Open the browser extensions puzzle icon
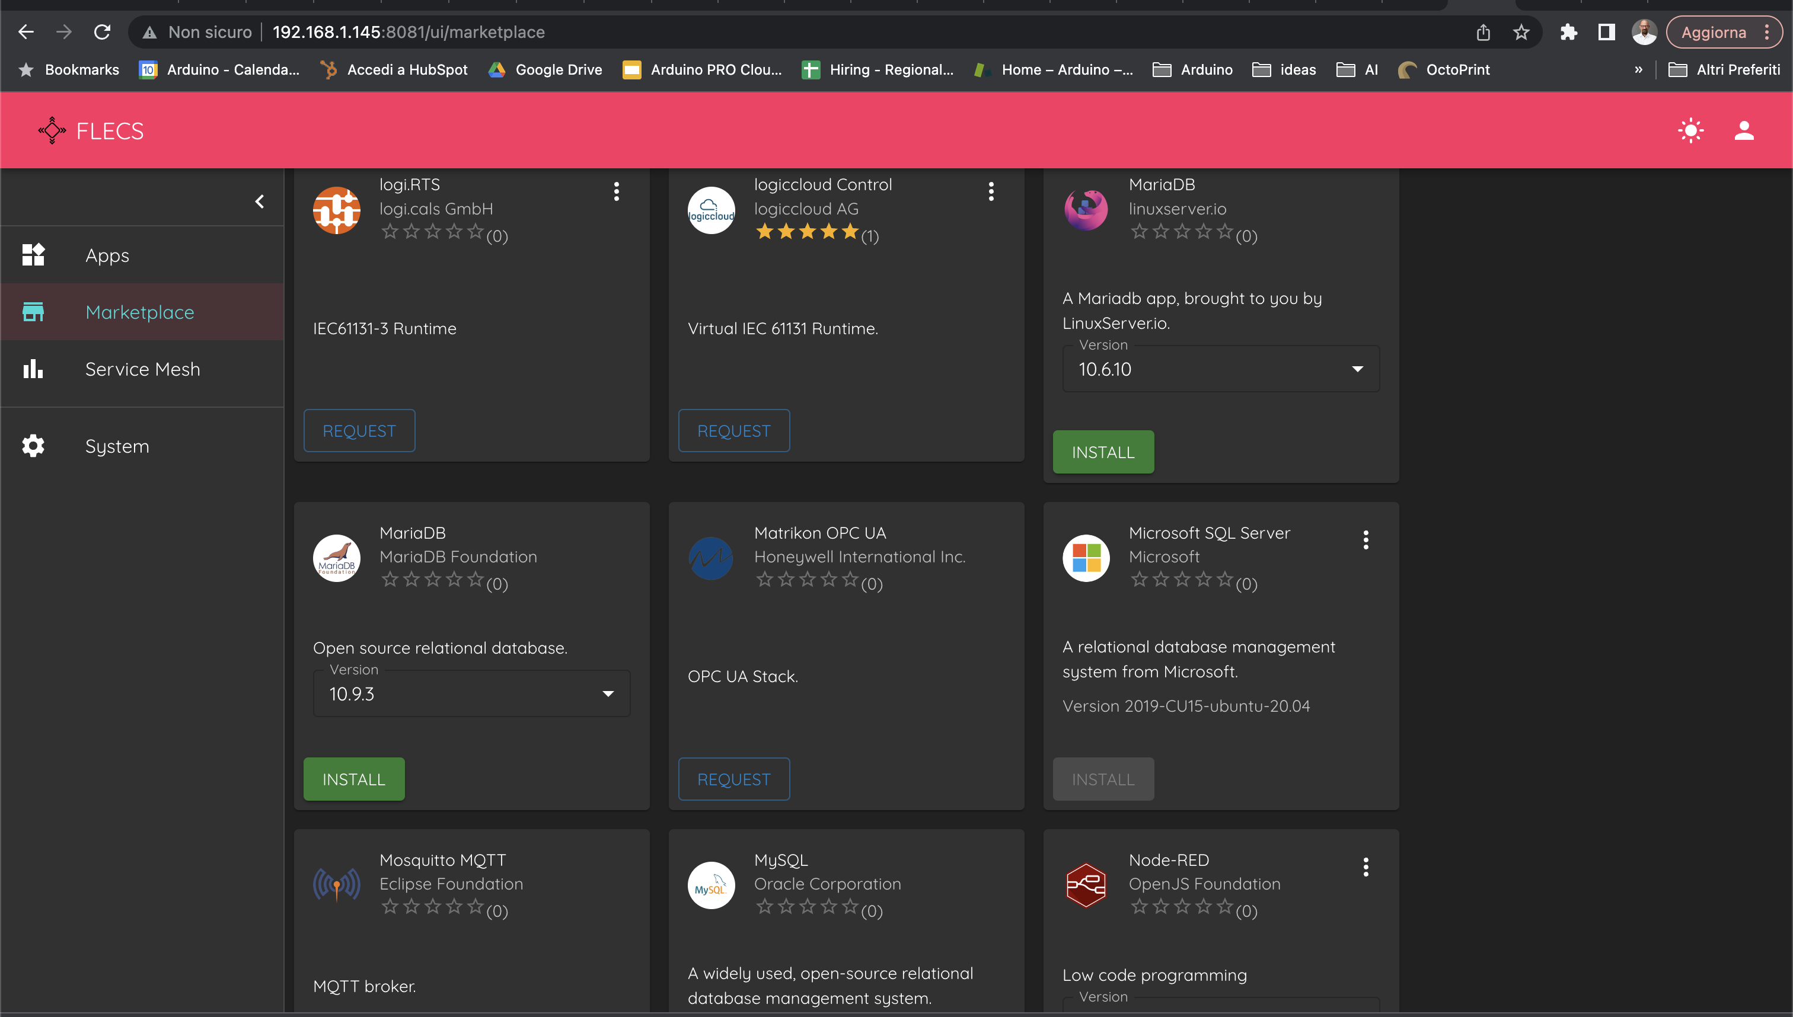Viewport: 1793px width, 1017px height. coord(1568,32)
